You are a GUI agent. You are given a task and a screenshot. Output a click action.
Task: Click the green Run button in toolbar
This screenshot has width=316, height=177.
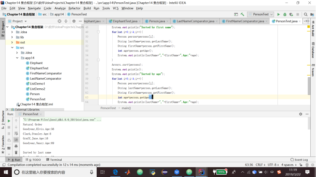click(x=279, y=14)
